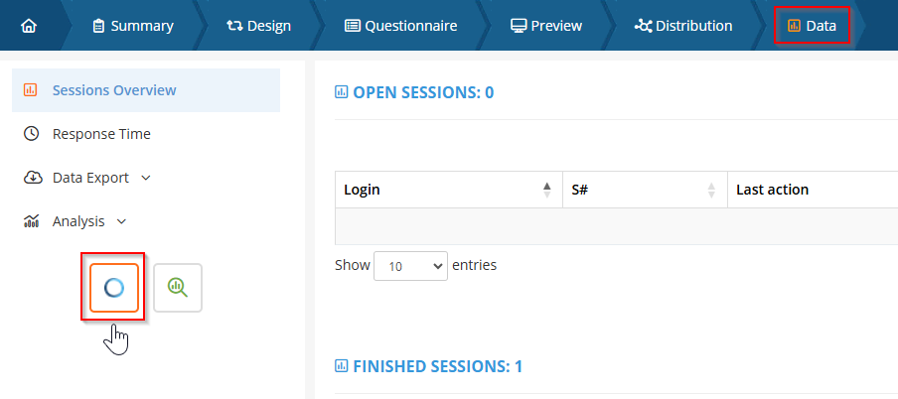Open the Preview tab

pos(546,25)
